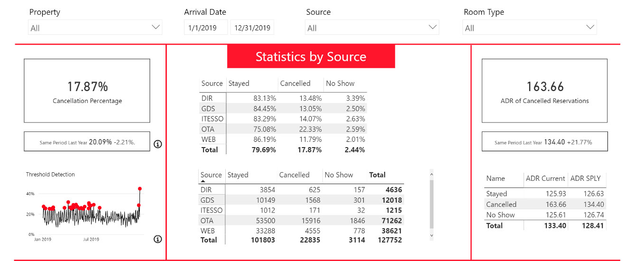Click the highest red point in Threshold Detection chart
This screenshot has height=261, width=626.
coord(140,189)
